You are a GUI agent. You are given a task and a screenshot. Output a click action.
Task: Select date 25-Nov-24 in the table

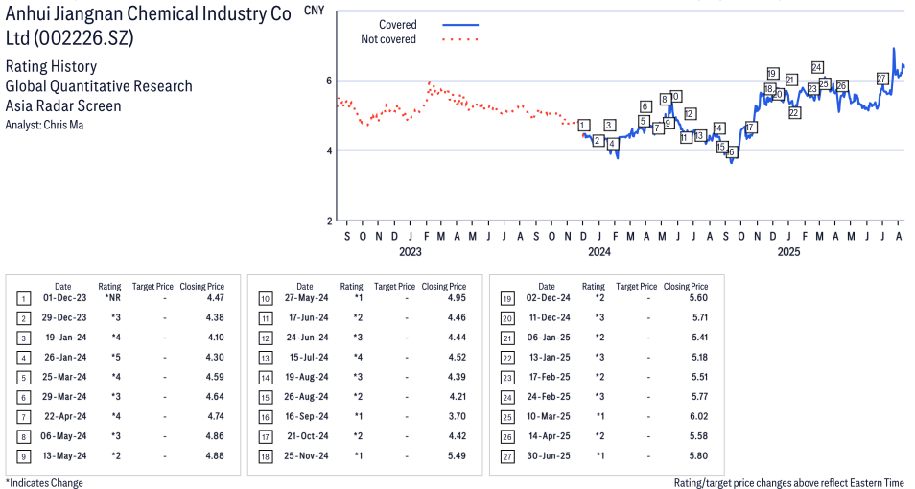(306, 455)
